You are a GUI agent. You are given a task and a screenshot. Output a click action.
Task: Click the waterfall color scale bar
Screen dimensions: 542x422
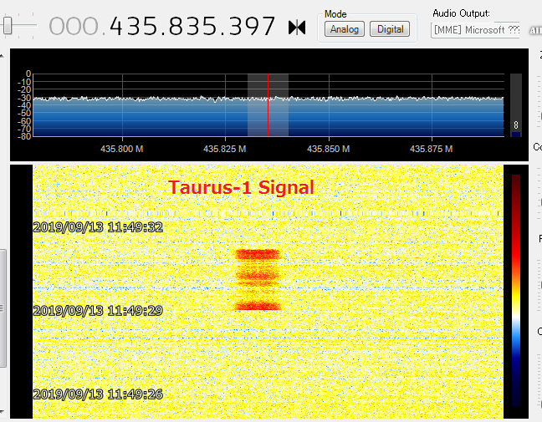click(x=516, y=290)
